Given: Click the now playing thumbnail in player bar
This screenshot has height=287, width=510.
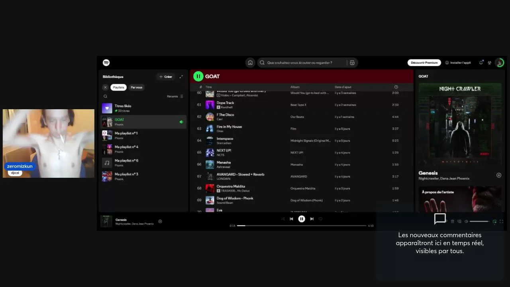Looking at the screenshot, I should 106,221.
